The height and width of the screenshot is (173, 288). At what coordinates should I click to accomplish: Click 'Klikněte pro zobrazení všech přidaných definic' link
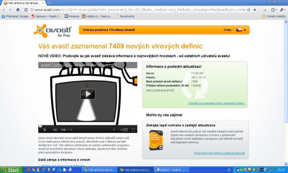click(217, 103)
